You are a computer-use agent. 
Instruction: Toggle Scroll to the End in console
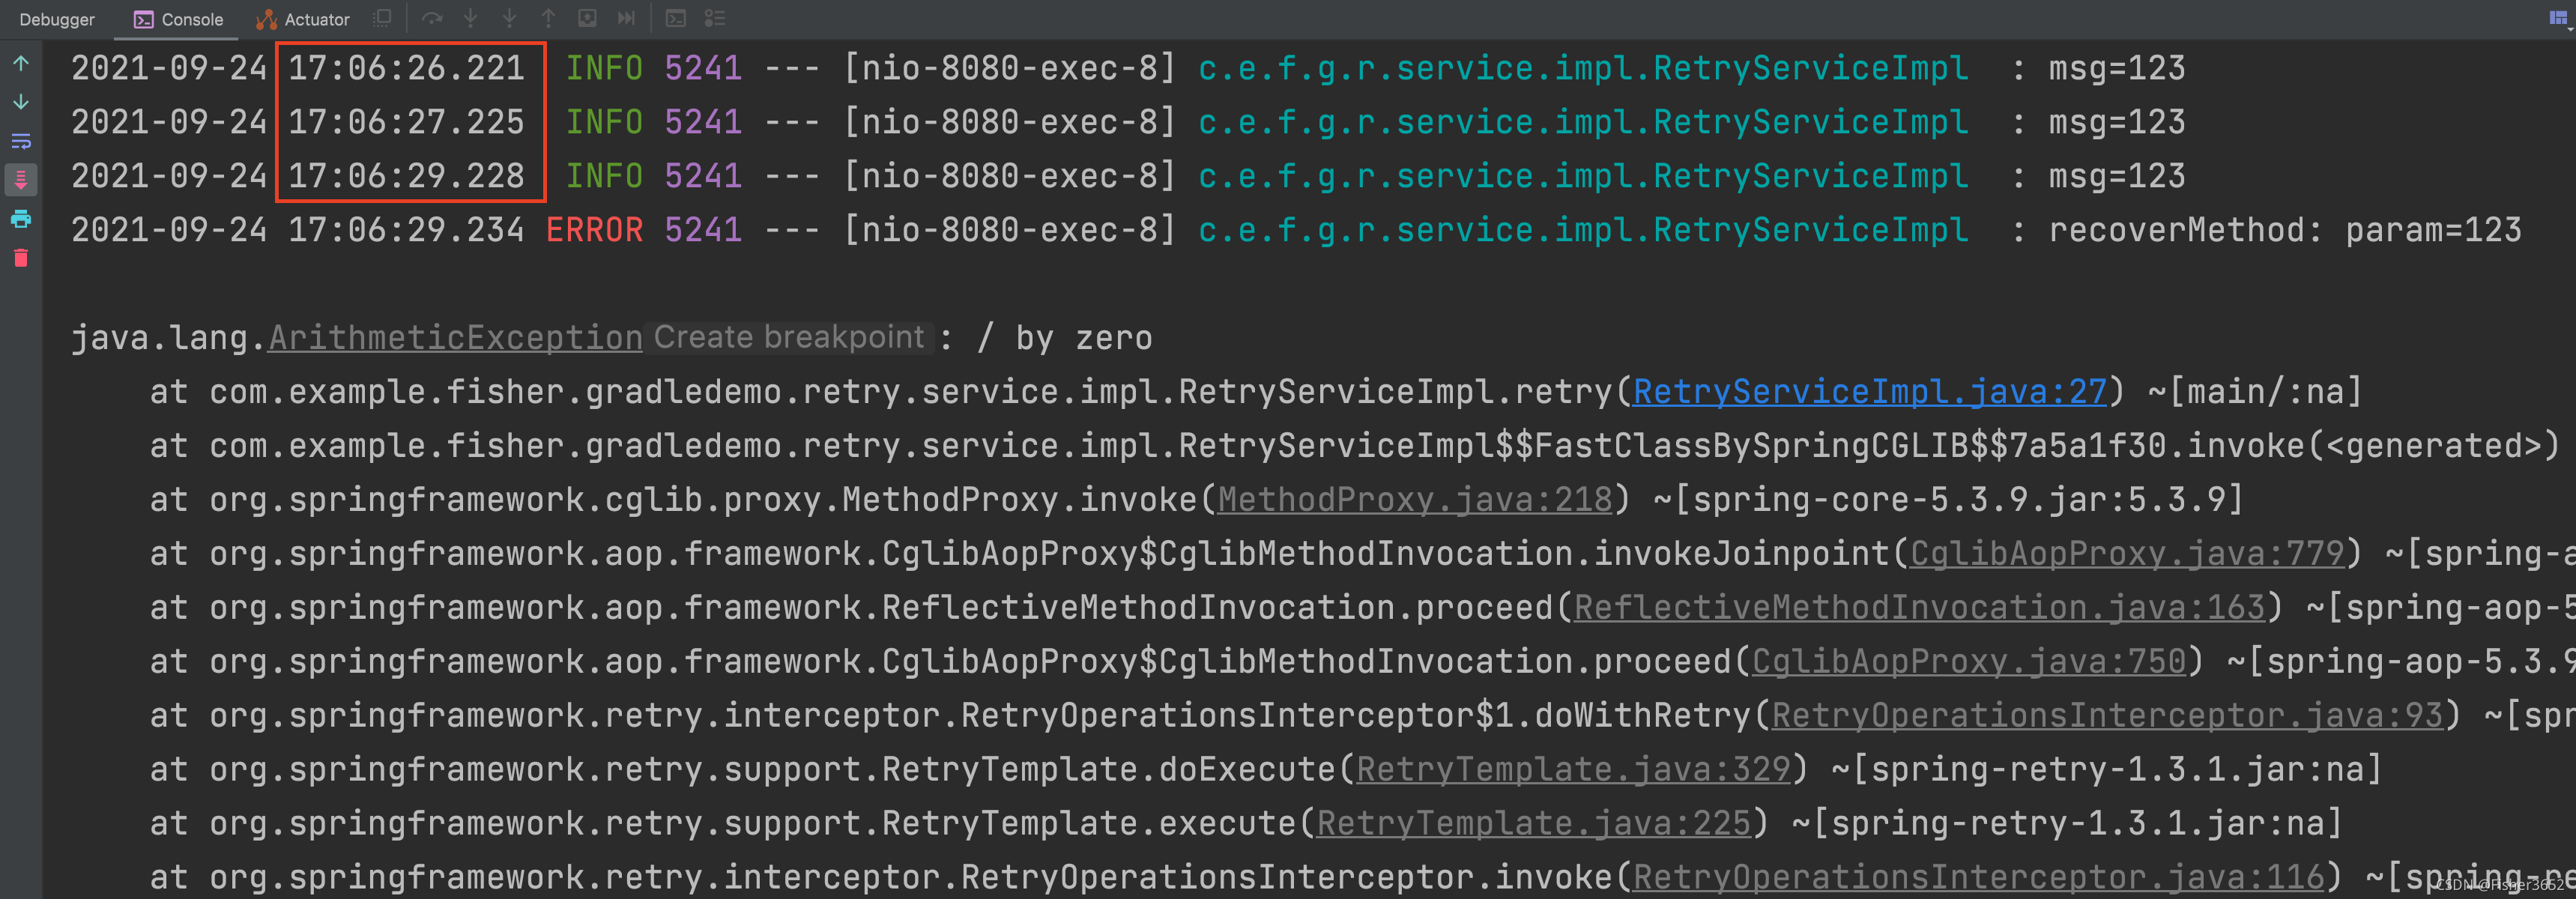click(x=21, y=180)
